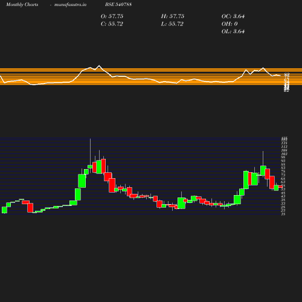Click the highest peak of the white indicator line
This screenshot has width=302, height=302.
(x=99, y=65)
